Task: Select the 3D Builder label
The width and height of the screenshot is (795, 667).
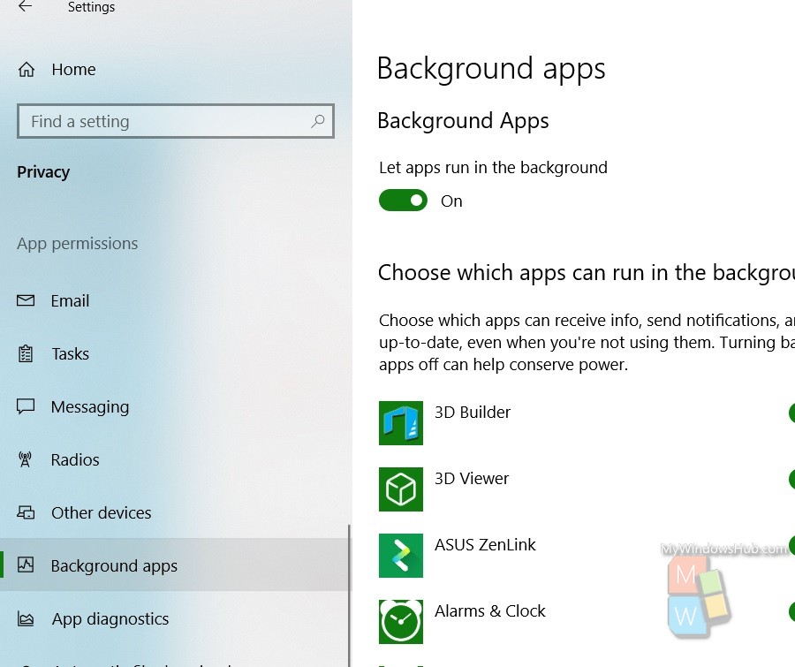Action: (x=473, y=413)
